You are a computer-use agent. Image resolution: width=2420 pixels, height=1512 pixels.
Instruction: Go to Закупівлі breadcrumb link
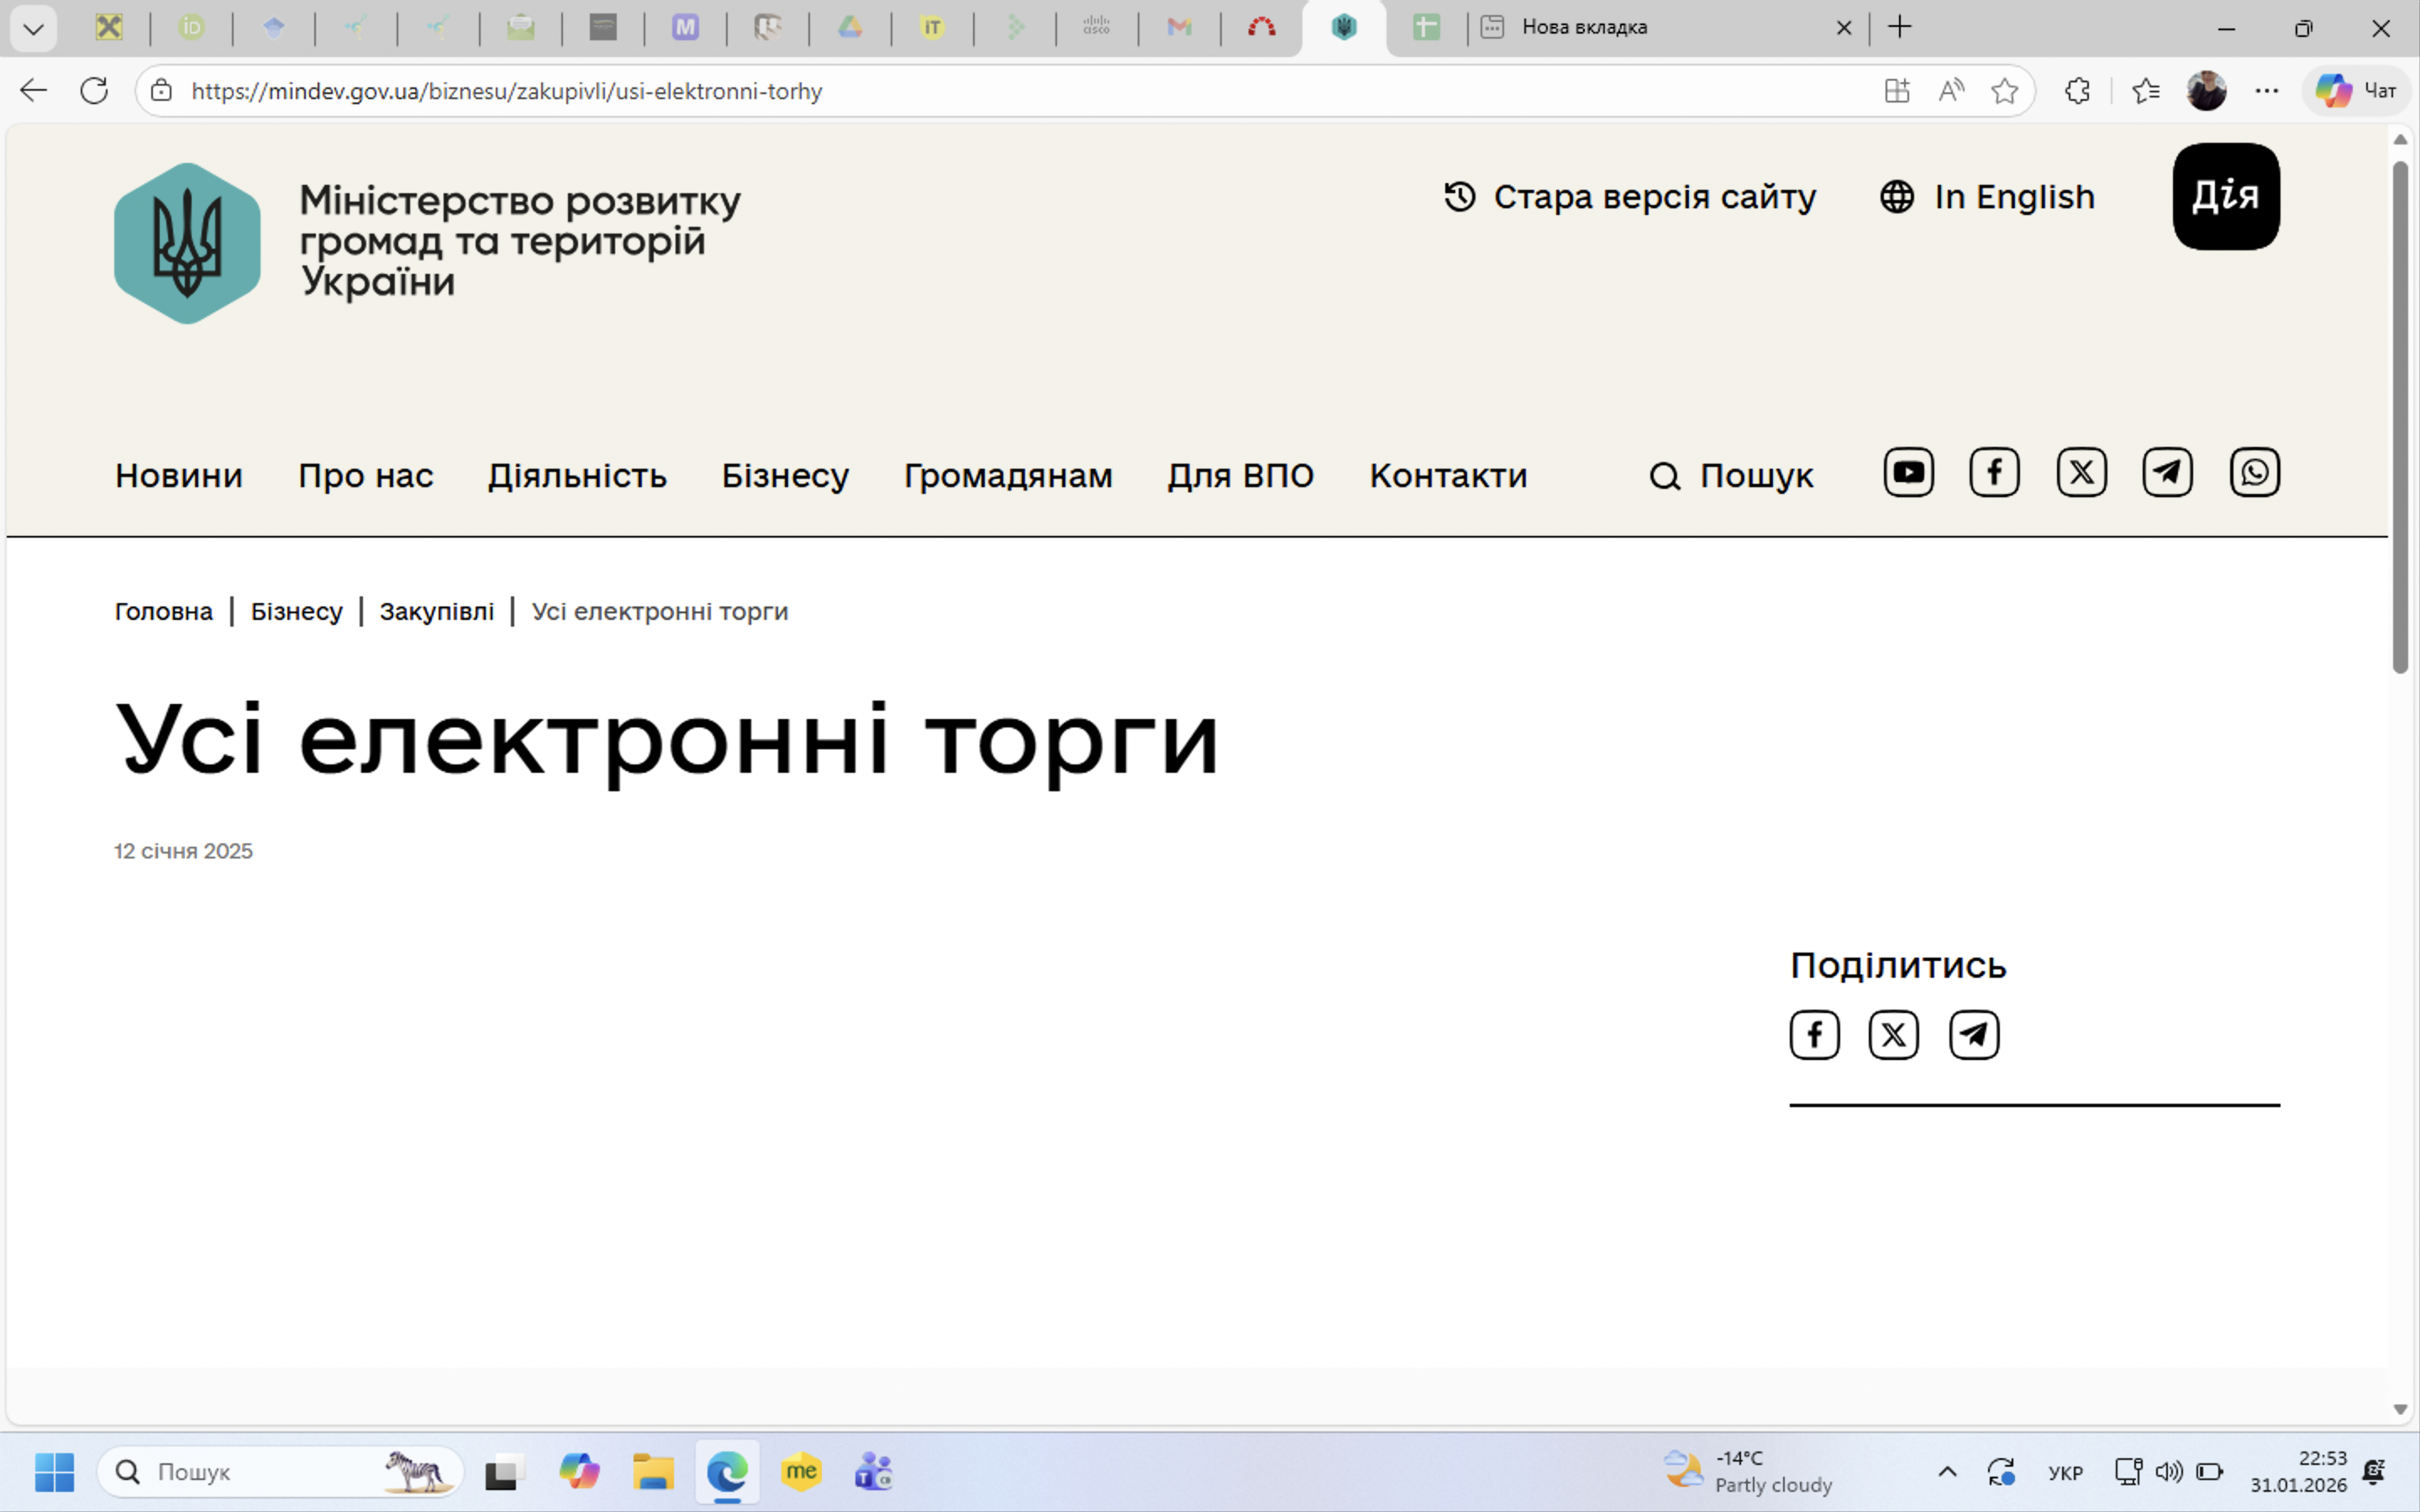point(436,611)
